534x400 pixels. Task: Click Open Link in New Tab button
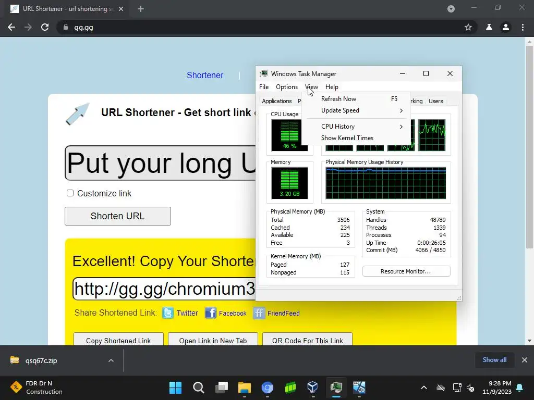coord(213,340)
